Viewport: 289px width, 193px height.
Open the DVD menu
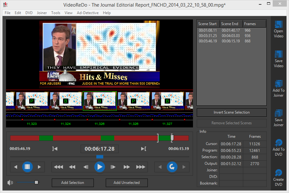tap(29, 13)
